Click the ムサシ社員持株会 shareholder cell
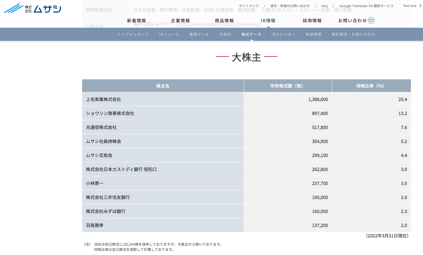Viewport: 423px width, 255px height. [163, 141]
